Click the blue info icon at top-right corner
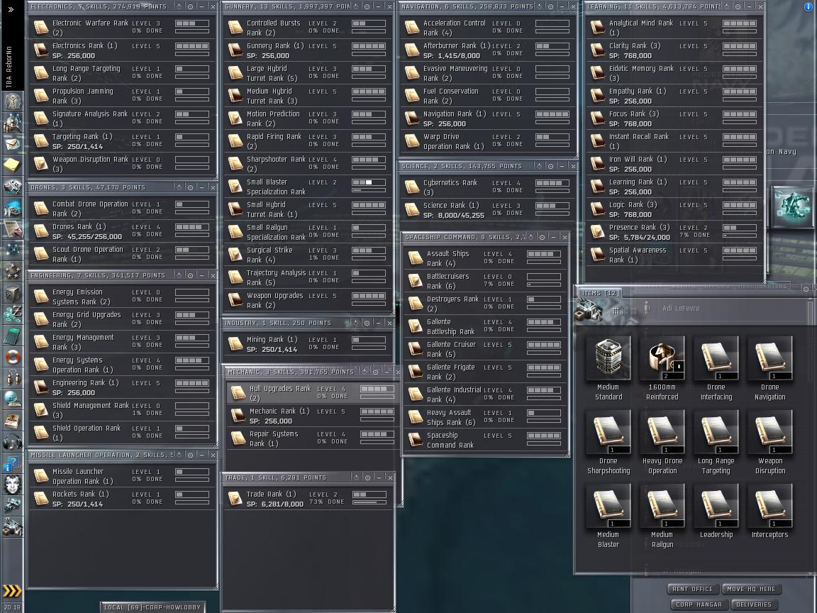The height and width of the screenshot is (613, 817). pyautogui.click(x=808, y=7)
